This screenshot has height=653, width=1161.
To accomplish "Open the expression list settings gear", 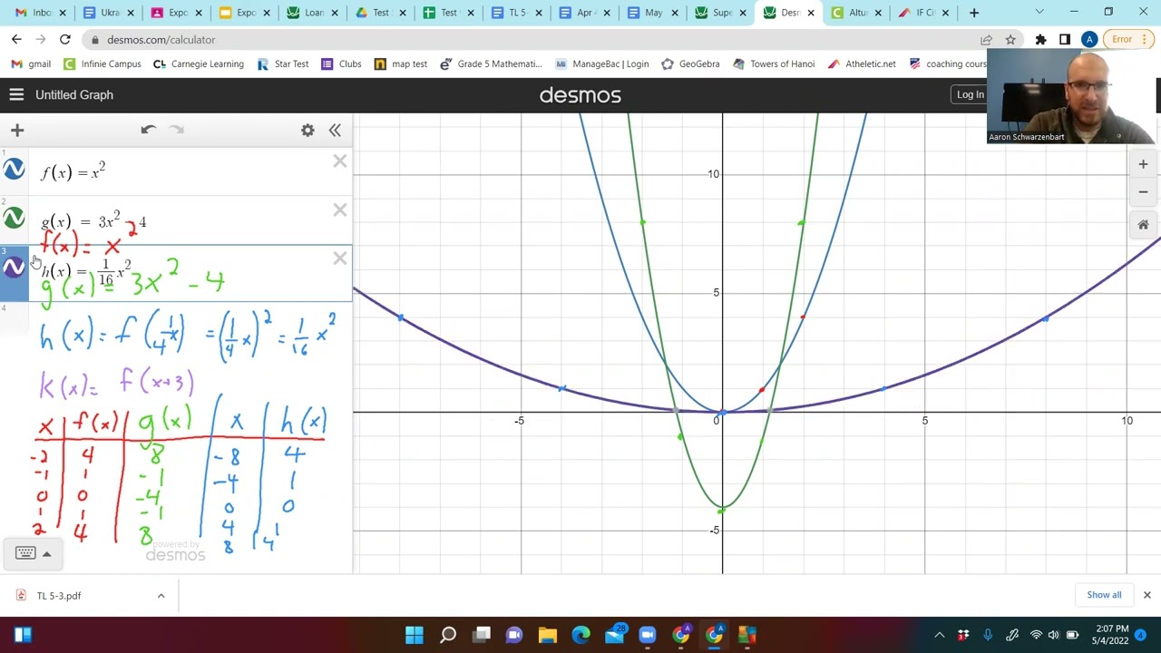I will click(307, 131).
